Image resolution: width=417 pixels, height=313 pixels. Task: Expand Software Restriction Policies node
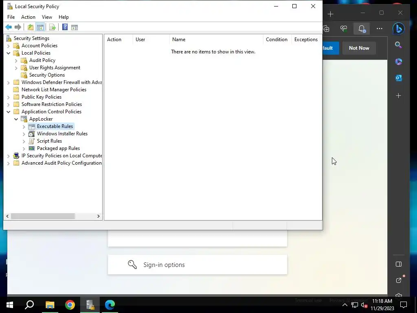[x=8, y=104]
